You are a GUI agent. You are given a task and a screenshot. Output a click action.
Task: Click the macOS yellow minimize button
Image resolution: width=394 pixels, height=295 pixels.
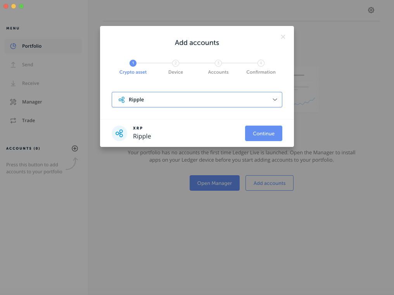point(14,6)
